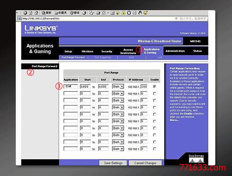
Task: Tick the Enable checkbox in the last row
Action: (155, 149)
